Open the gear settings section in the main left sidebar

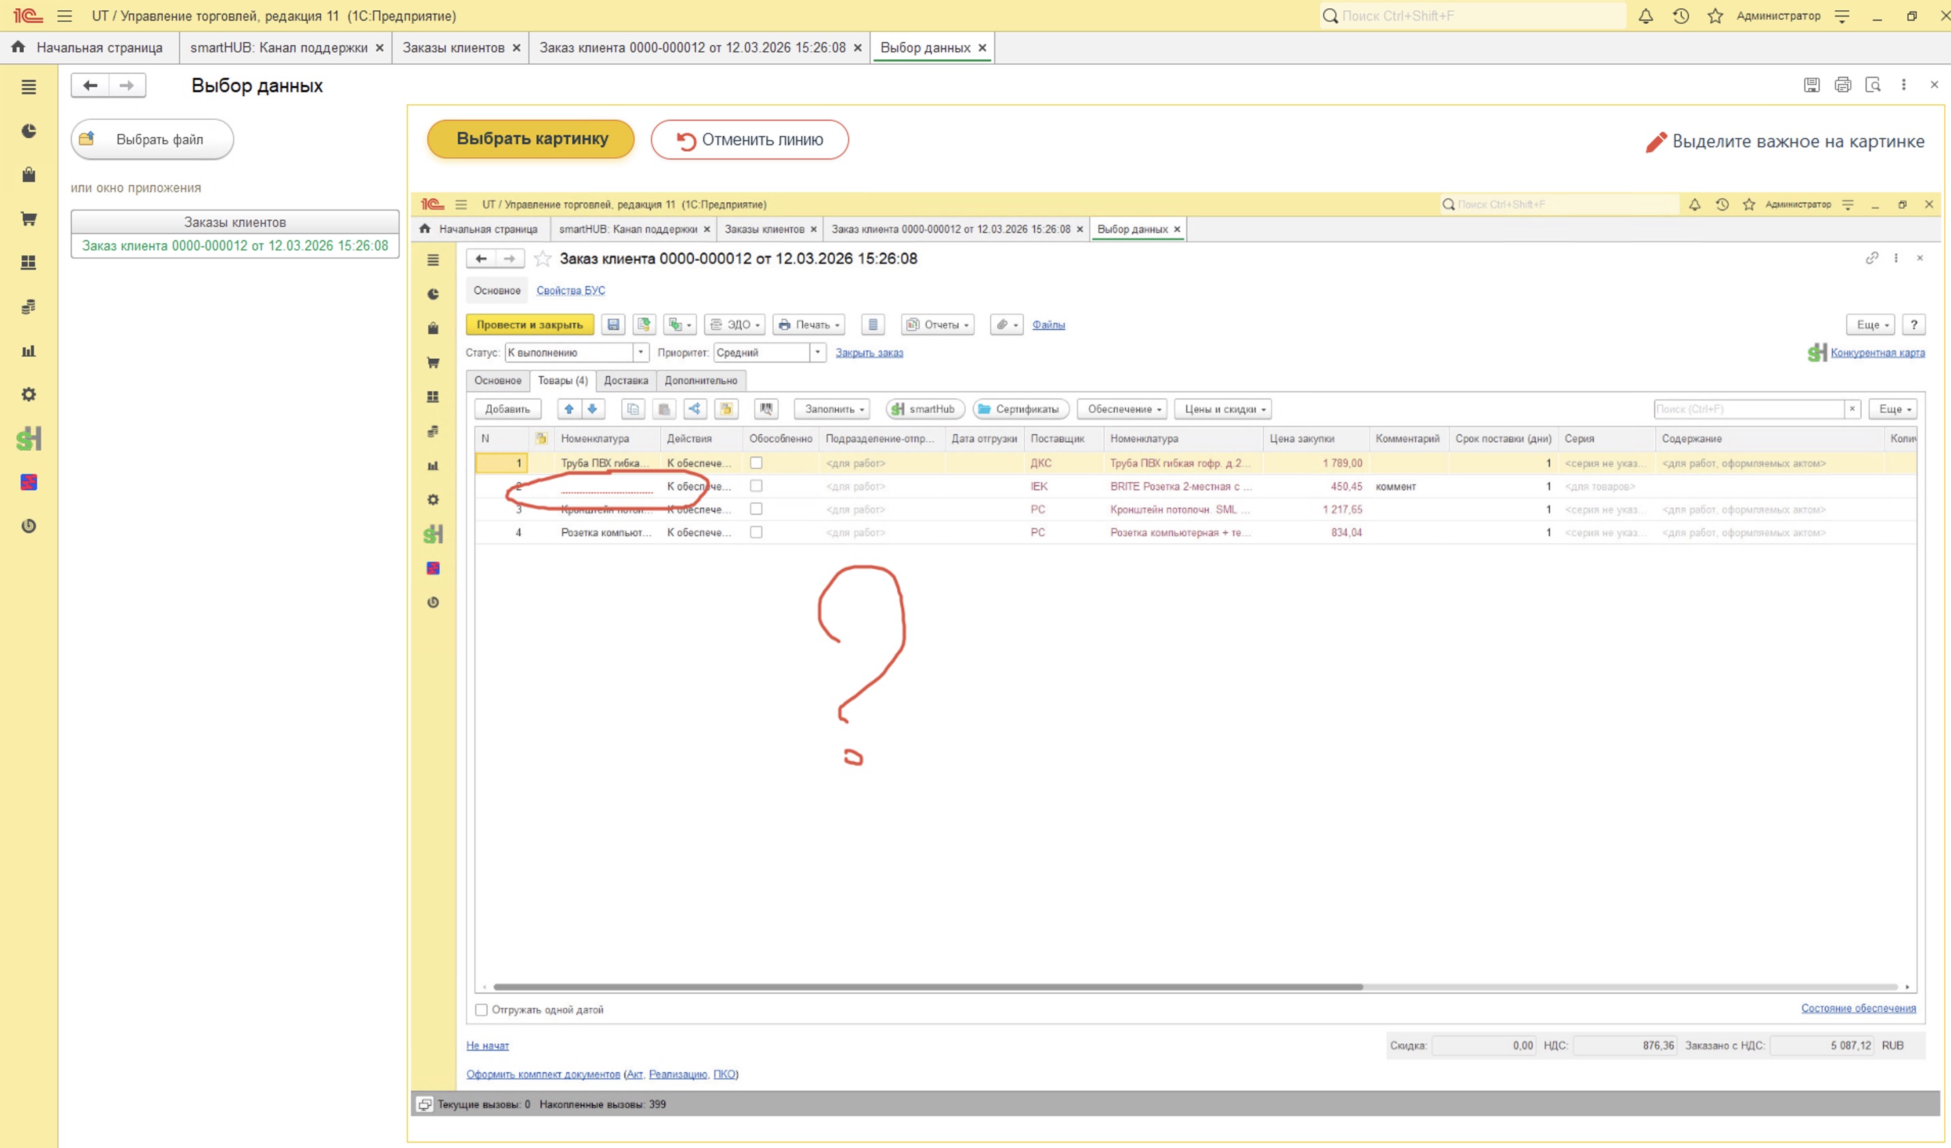click(29, 395)
